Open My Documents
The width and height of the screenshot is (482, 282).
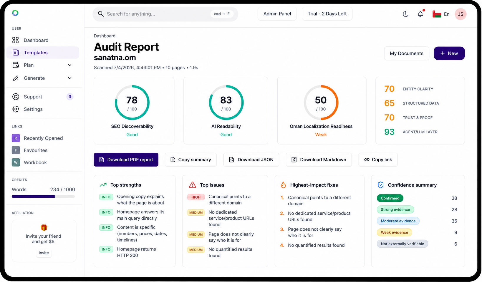point(407,53)
